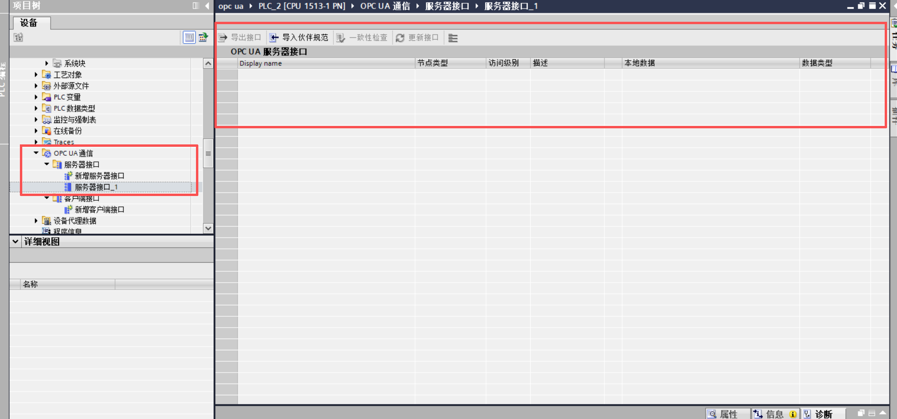Click project tree scrollbar up arrow
The image size is (897, 419).
[x=208, y=63]
